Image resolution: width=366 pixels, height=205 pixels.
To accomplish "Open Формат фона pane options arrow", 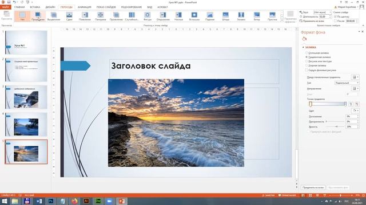I will [x=359, y=31].
